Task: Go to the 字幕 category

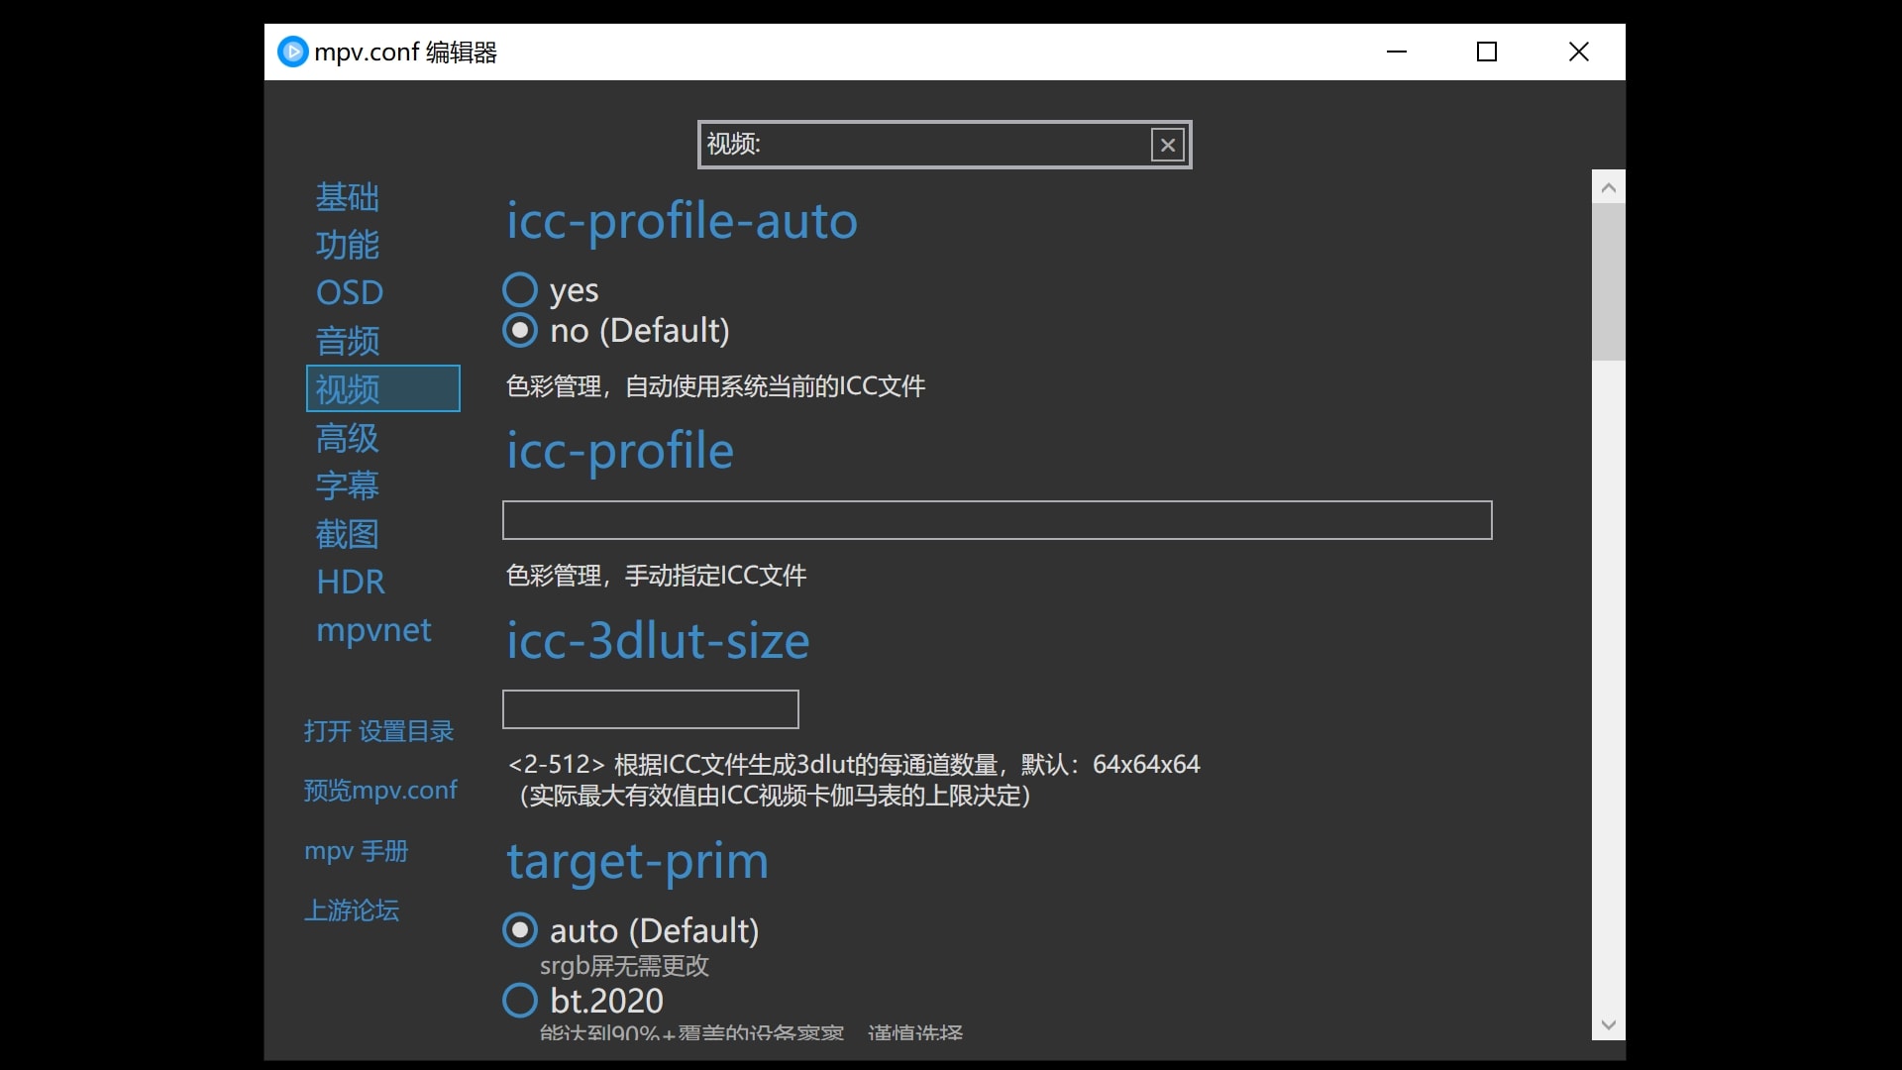Action: 348,485
